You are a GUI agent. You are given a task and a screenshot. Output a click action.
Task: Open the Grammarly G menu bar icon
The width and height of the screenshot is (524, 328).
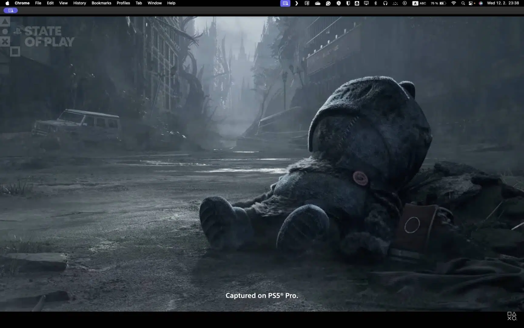328,3
